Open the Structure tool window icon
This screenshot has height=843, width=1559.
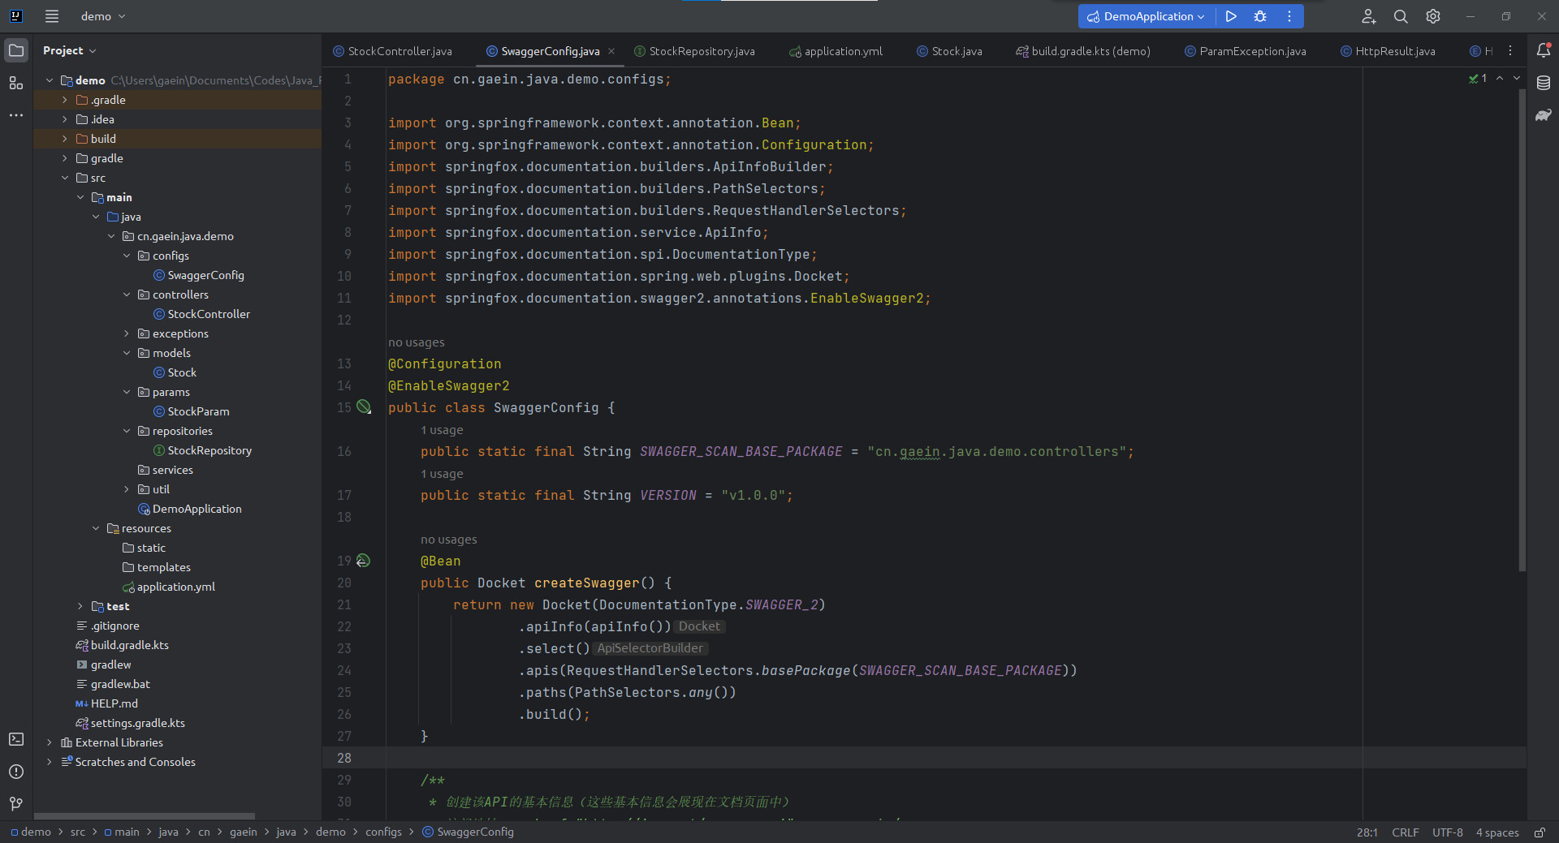click(16, 83)
